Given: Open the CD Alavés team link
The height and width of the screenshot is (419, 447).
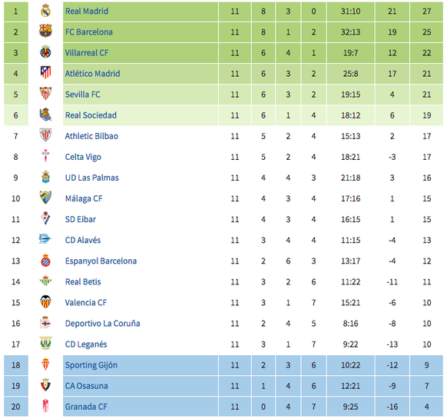Looking at the screenshot, I should tap(83, 240).
